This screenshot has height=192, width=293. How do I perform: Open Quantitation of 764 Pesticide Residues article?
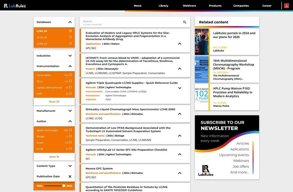(127, 189)
